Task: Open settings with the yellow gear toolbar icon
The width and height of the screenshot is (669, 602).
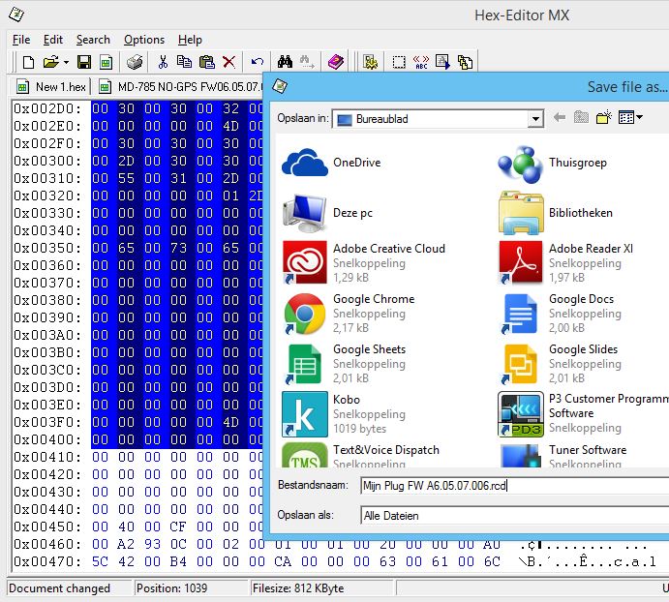Action: coord(371,62)
